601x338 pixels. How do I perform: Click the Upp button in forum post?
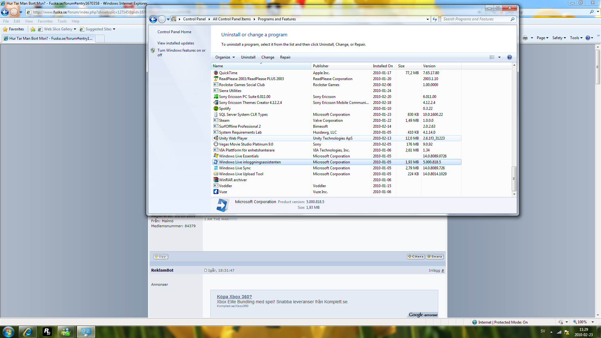point(161,257)
